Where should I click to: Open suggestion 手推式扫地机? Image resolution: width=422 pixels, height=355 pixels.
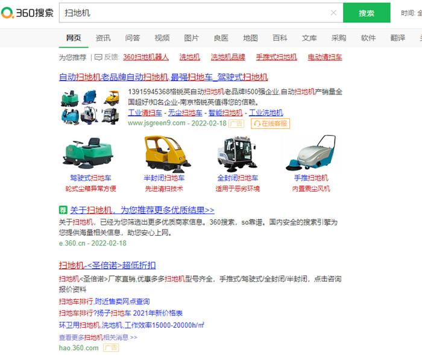[x=276, y=57]
